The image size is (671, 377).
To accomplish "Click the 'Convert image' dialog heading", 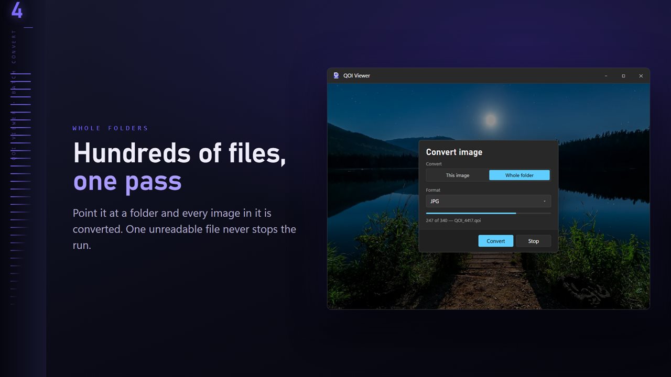I will pos(454,152).
